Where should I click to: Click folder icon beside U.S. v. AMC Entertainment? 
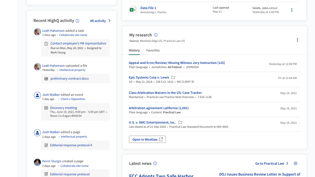pyautogui.click(x=180, y=123)
